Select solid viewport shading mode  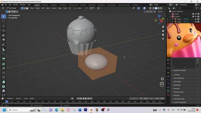click(x=156, y=8)
